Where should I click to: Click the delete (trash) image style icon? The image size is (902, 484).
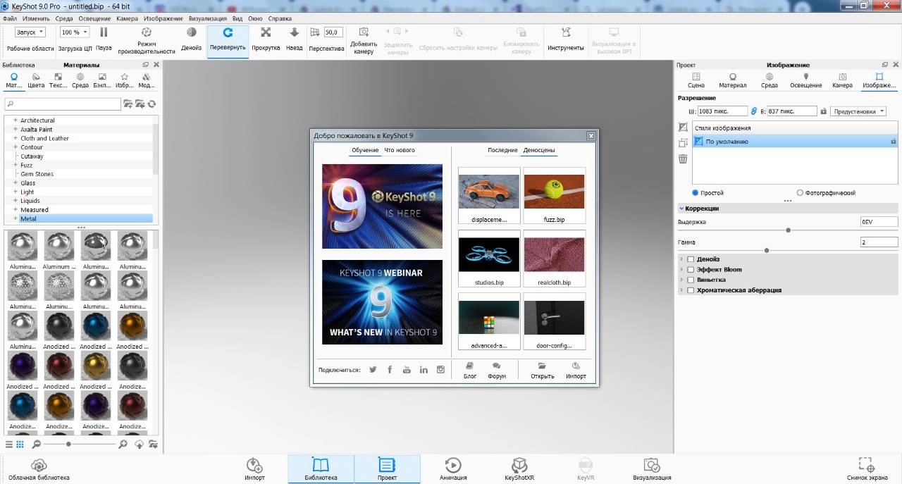click(683, 159)
